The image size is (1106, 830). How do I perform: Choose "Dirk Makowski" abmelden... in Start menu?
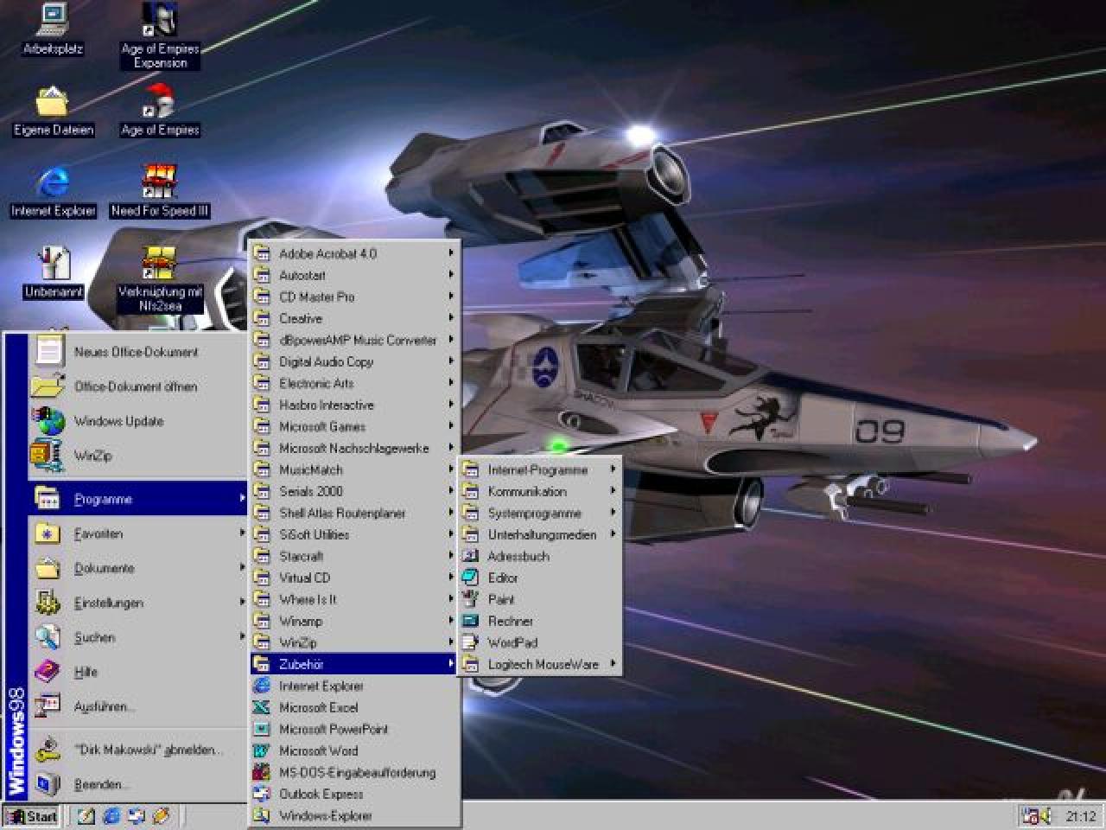pos(138,750)
